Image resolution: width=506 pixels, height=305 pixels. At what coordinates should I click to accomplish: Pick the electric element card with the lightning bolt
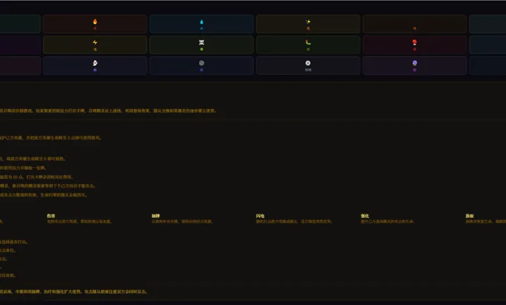pyautogui.click(x=95, y=44)
